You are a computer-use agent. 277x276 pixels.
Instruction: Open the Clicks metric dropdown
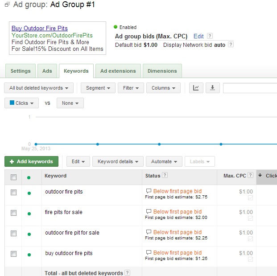pos(21,103)
